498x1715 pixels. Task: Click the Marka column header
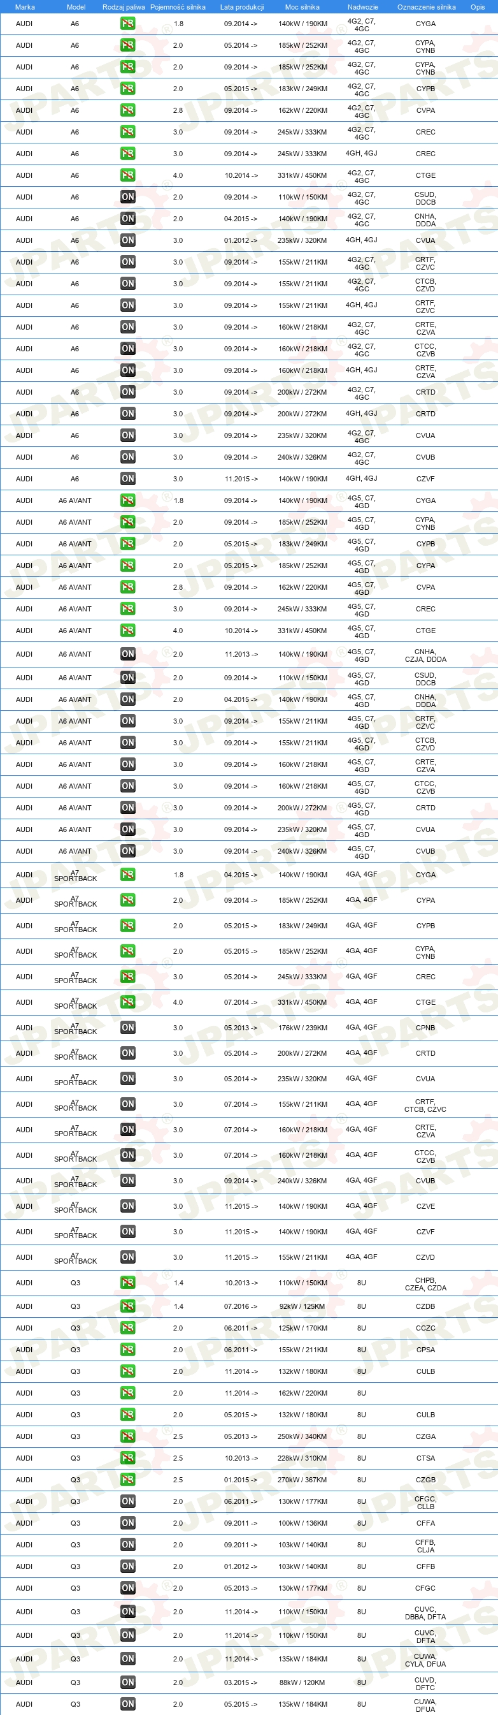25,7
